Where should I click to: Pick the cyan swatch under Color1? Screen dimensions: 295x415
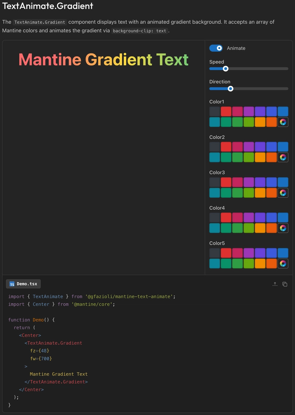(215, 122)
